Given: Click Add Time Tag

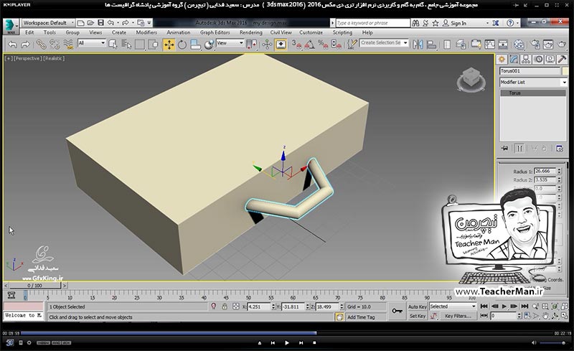Looking at the screenshot, I should pos(361,317).
